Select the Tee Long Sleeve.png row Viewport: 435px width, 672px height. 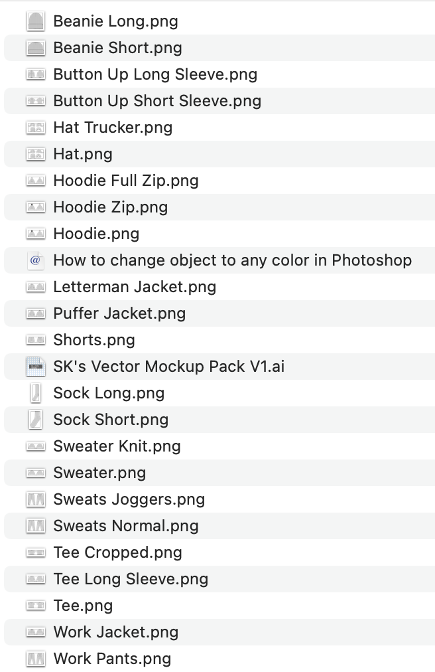point(131,579)
